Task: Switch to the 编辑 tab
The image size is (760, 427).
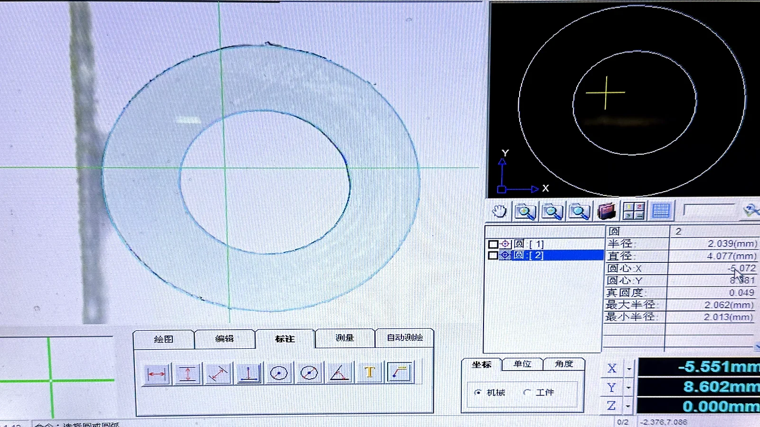Action: [x=224, y=339]
